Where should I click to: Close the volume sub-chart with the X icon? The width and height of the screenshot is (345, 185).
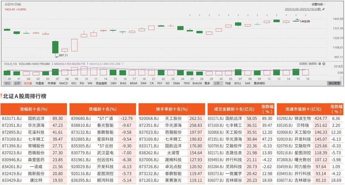tap(324, 64)
